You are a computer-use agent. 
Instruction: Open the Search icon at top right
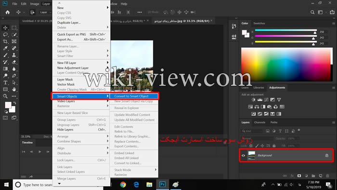[x=312, y=12]
